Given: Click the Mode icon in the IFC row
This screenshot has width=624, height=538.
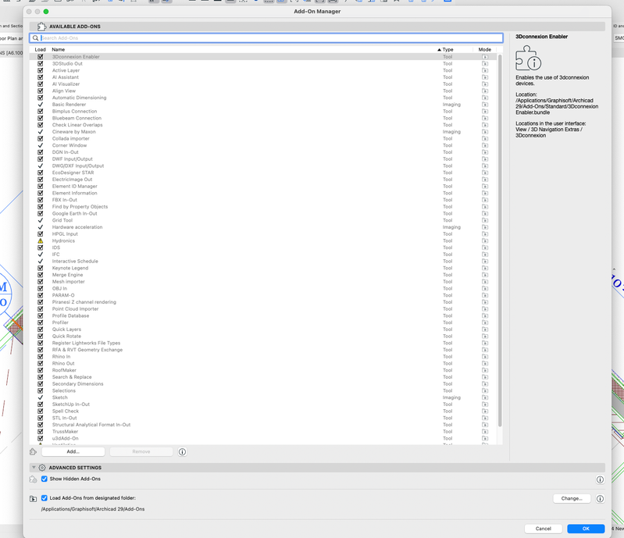Looking at the screenshot, I should (485, 255).
